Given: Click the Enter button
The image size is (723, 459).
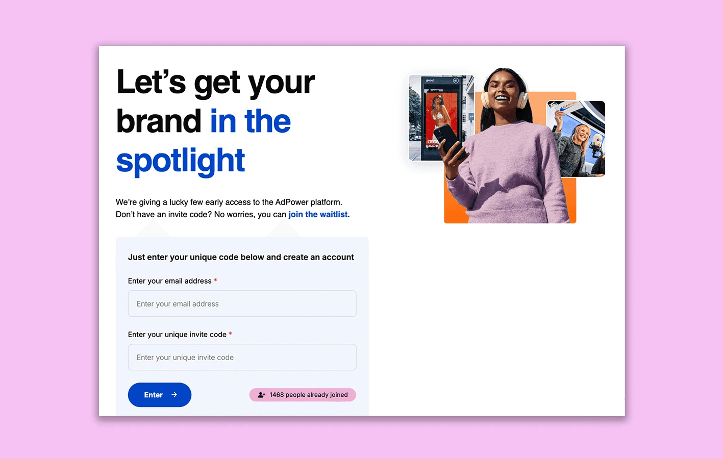Looking at the screenshot, I should click(x=160, y=395).
